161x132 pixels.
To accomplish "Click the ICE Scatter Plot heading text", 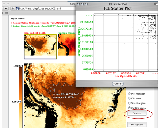I will click(118, 8).
